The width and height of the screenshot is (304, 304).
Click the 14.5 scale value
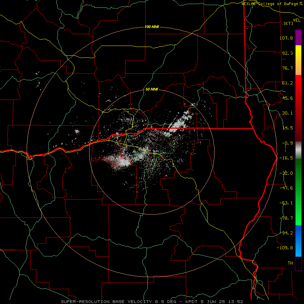[x=287, y=128]
